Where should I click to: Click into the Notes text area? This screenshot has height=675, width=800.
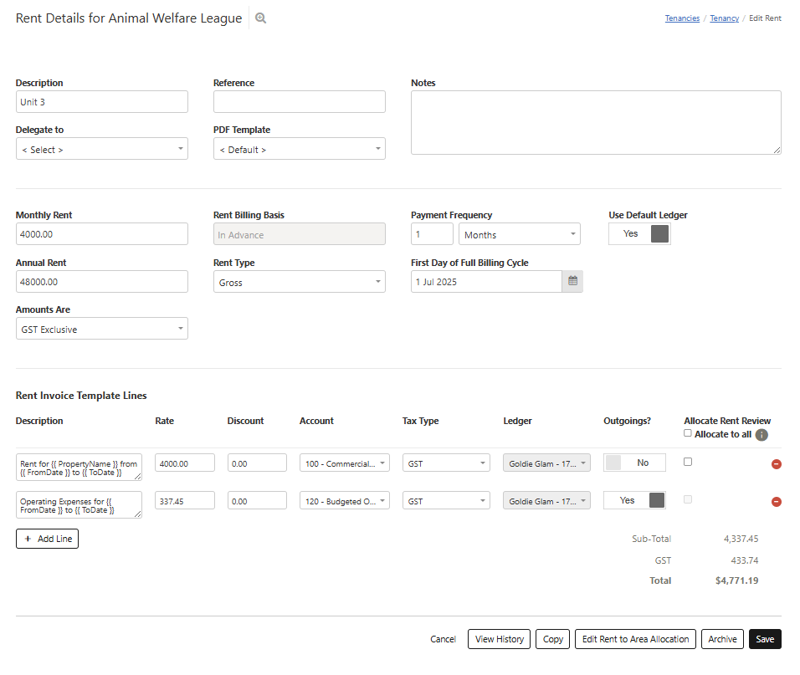point(595,122)
